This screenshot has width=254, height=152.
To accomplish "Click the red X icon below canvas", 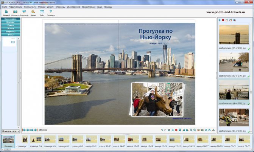I will (176, 130).
